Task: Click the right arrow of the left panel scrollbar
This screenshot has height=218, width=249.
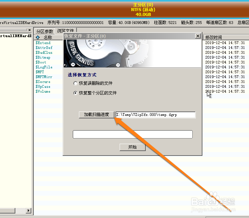Action: (x=29, y=210)
